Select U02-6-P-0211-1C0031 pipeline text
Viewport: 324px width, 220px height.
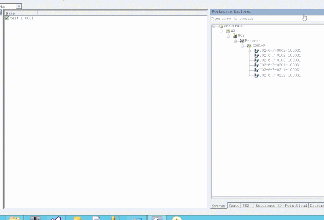tap(280, 70)
